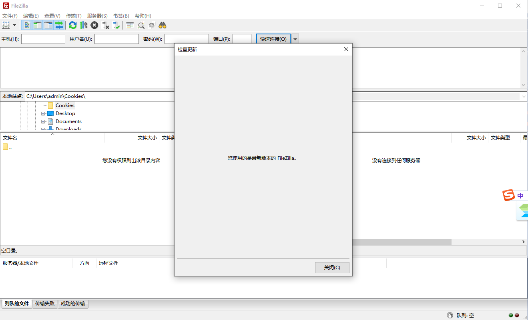Open the remote site path dropdown arrow
This screenshot has height=320, width=528.
click(524, 96)
